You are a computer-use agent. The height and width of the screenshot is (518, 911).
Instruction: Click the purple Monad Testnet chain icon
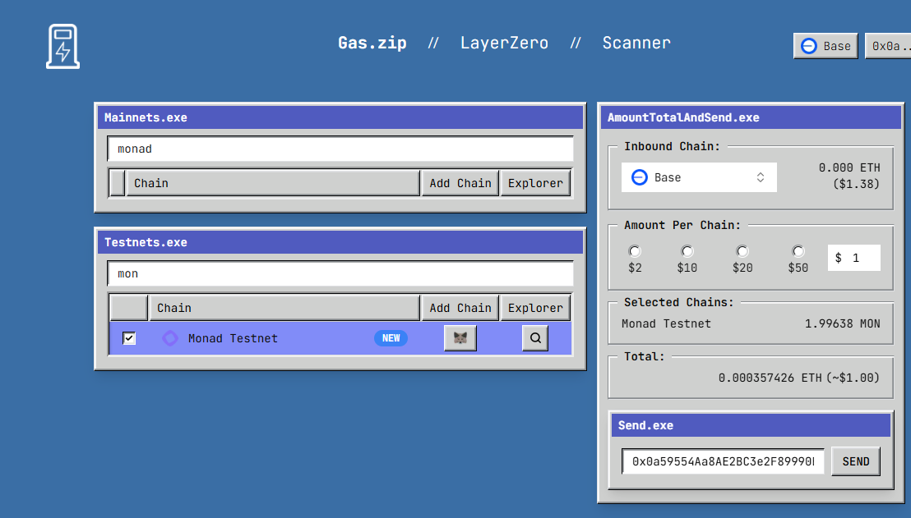coord(169,338)
